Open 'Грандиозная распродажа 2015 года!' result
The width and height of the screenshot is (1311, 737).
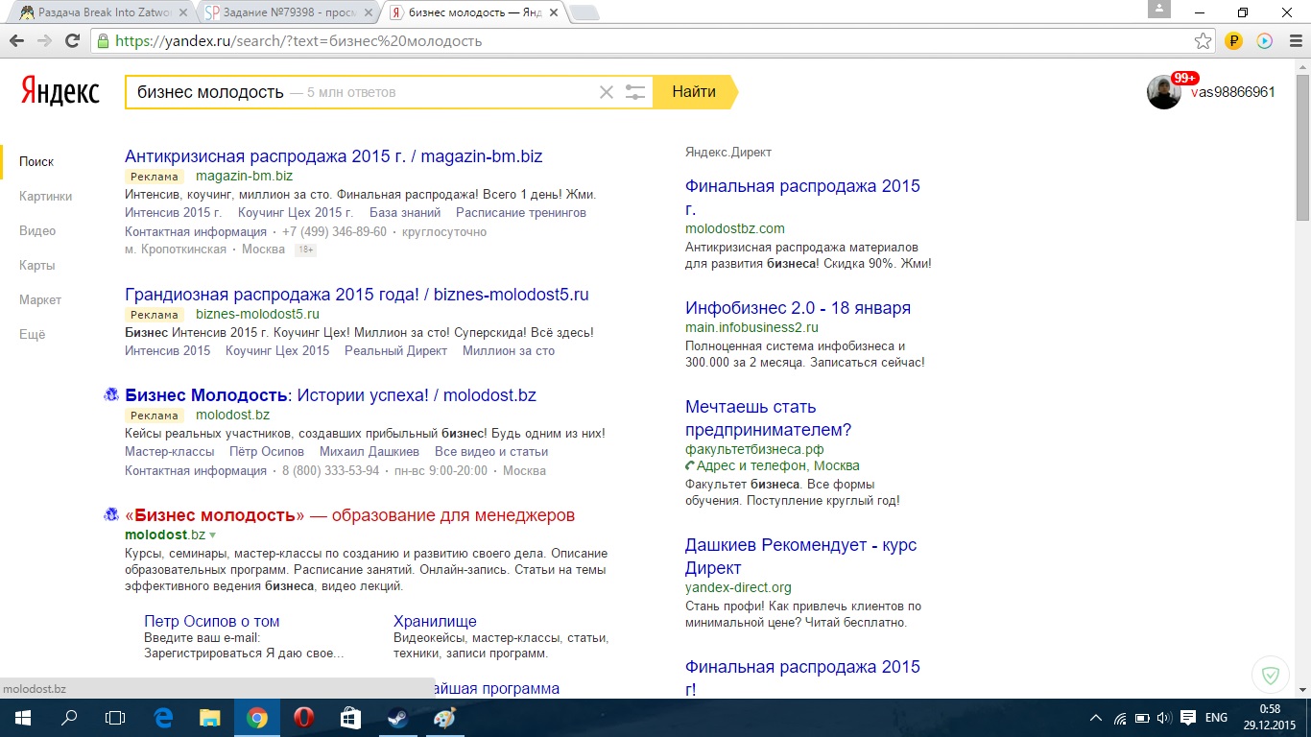tap(357, 295)
